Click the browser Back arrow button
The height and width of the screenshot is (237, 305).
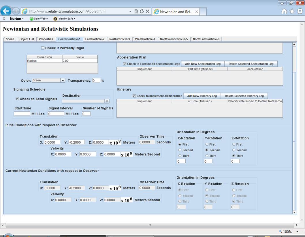(x=6, y=11)
